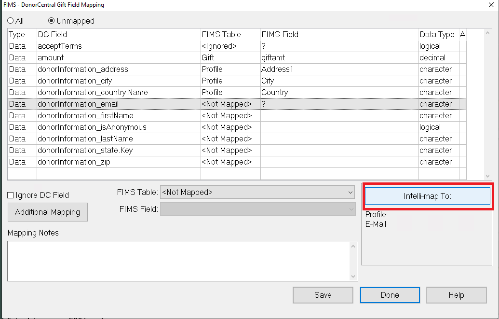Select the donorInformation_state.Key row

237,151
